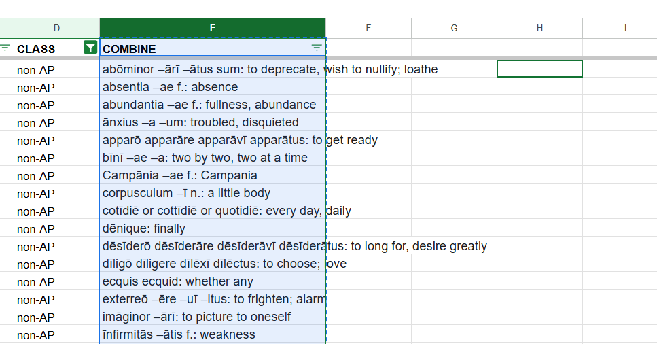Viewport: 657px width, 344px height.
Task: Select column G header
Action: click(454, 28)
